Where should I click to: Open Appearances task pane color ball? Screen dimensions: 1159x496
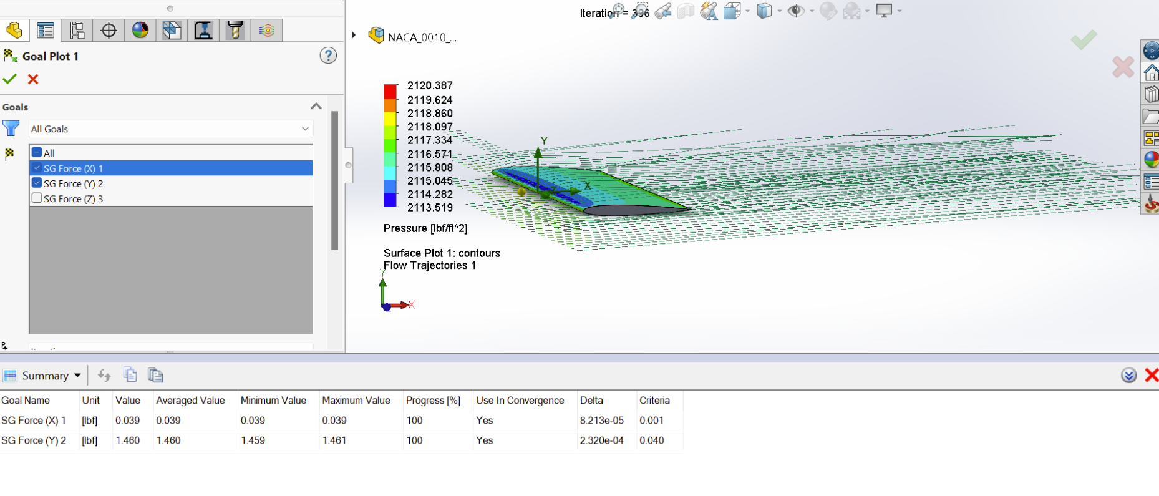click(x=1151, y=160)
